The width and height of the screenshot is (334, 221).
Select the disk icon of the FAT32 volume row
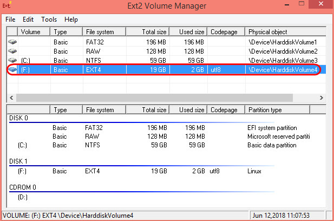tap(12, 42)
